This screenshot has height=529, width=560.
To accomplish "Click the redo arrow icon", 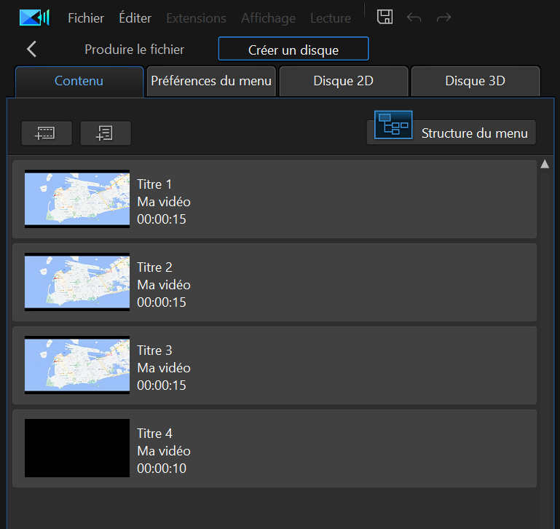I will [443, 17].
